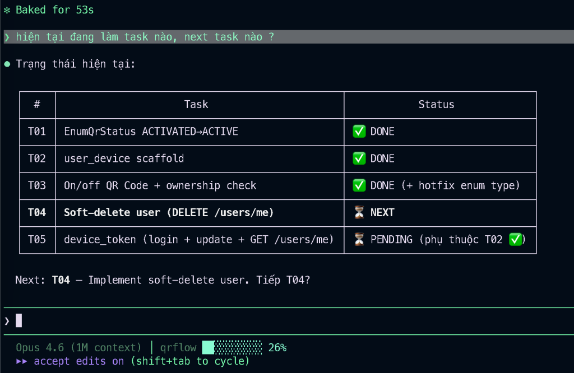Click the 26% context usage value
Screen dimensions: 574x373
277,348
